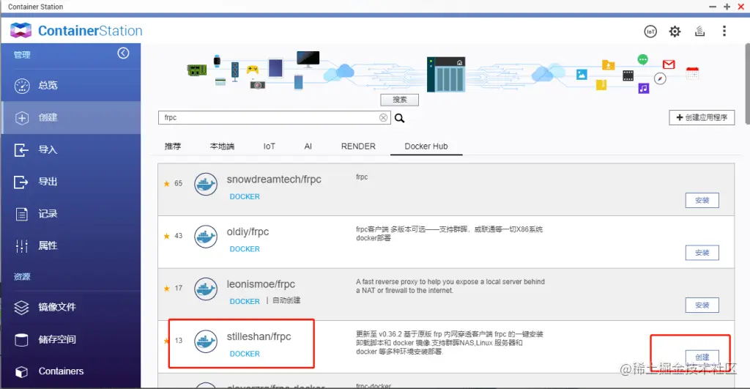The height and width of the screenshot is (389, 750).
Task: Open 总览 overview in sidebar
Action: tap(71, 85)
